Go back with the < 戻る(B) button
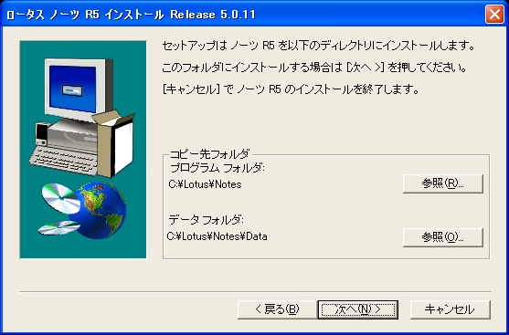The width and height of the screenshot is (509, 335). (x=277, y=309)
